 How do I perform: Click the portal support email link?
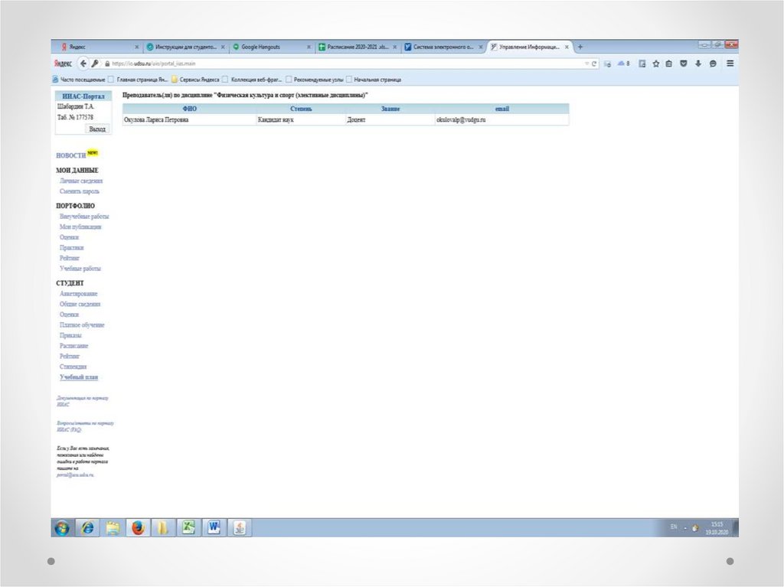75,475
